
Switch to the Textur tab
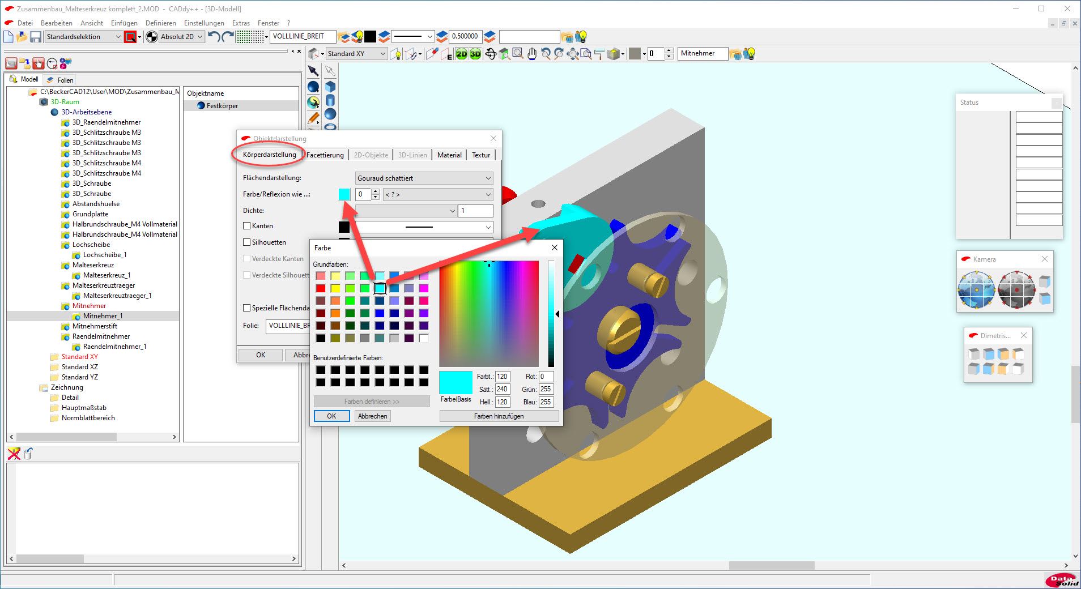pyautogui.click(x=481, y=155)
